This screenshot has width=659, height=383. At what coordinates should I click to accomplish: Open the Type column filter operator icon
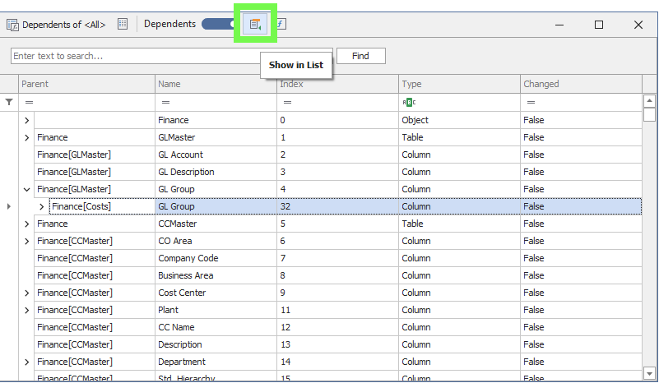click(409, 102)
